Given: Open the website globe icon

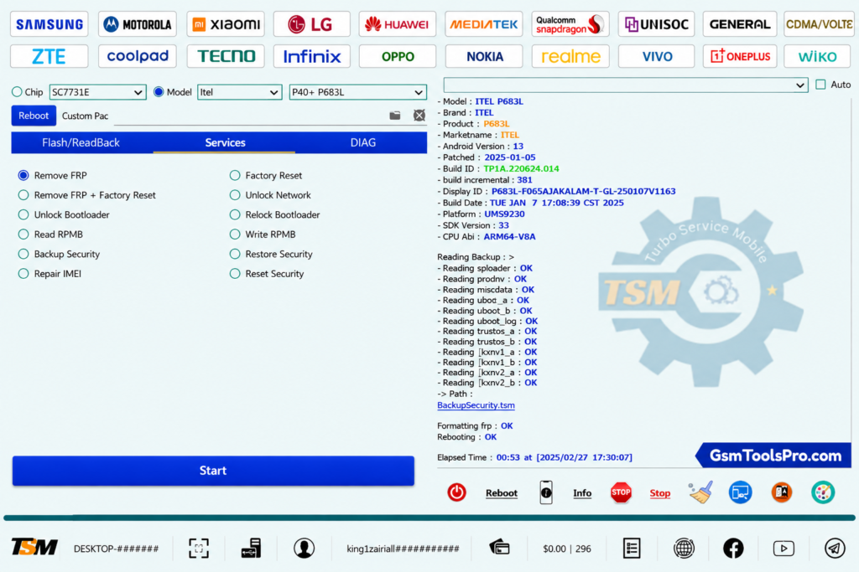Looking at the screenshot, I should (x=684, y=548).
